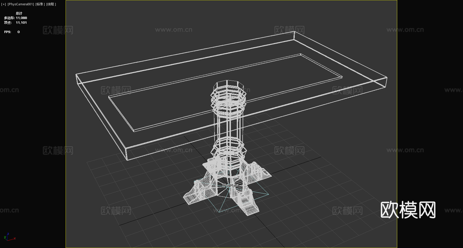Screen dimensions: 463x248
Task: Select the VRayPlane object label
Action: click(230, 185)
